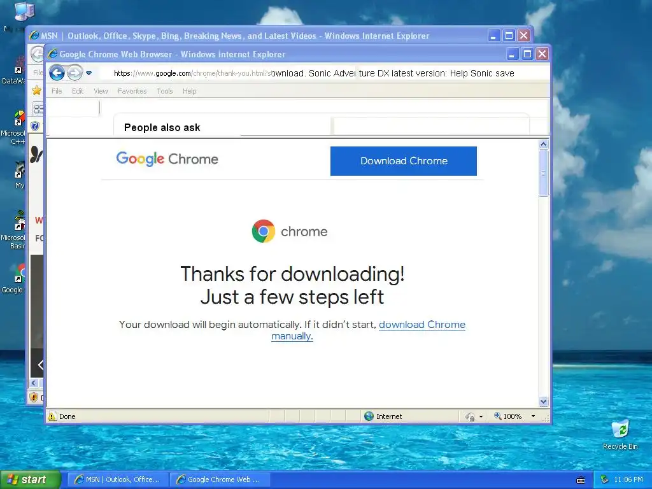Click the Done status text
The height and width of the screenshot is (489, 652).
(67, 416)
